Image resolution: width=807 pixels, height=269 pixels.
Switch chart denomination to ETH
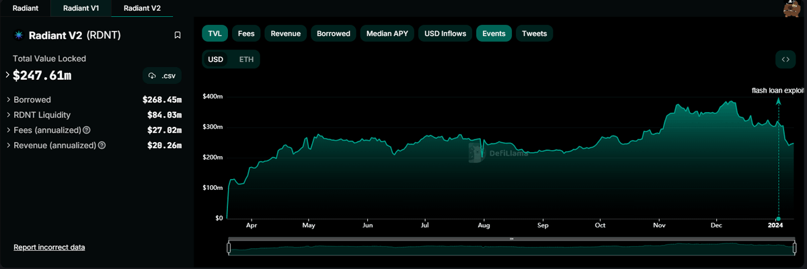[246, 59]
